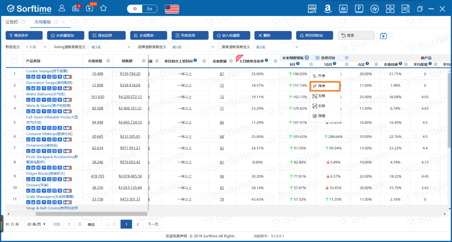Open the bar chart monitor icon in header
This screenshot has height=242, width=452.
pos(343,9)
